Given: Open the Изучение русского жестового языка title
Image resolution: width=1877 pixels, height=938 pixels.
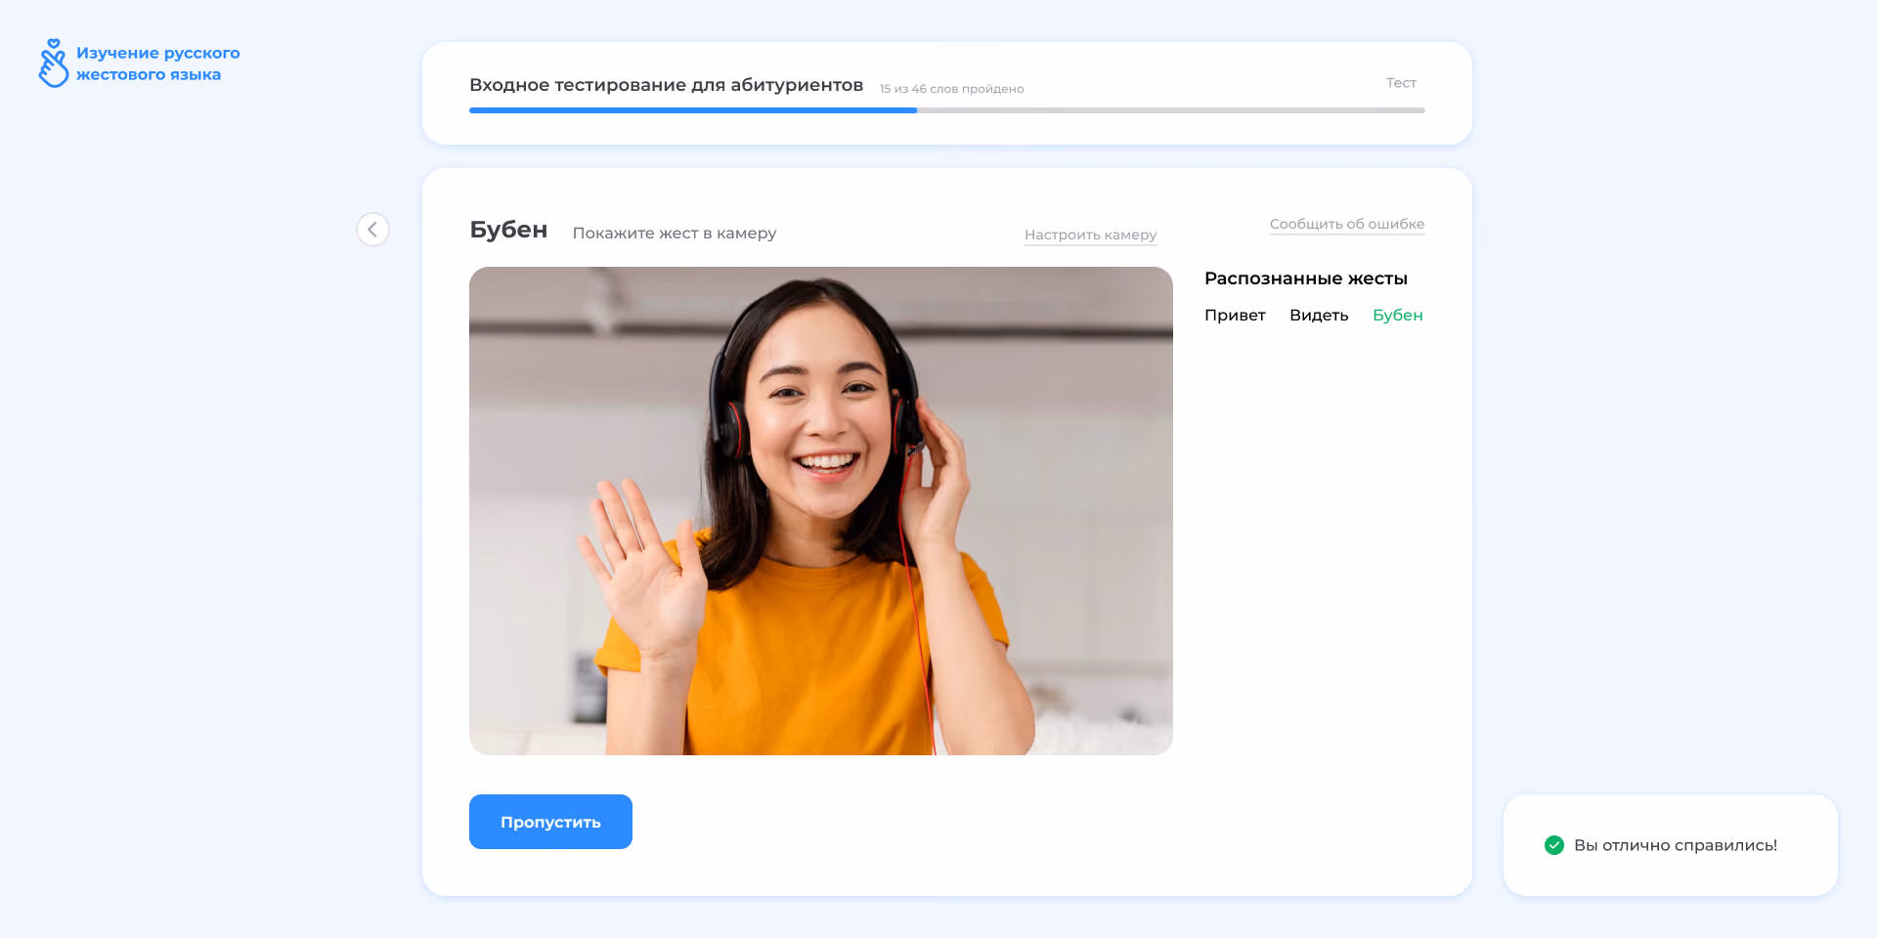Looking at the screenshot, I should (157, 64).
